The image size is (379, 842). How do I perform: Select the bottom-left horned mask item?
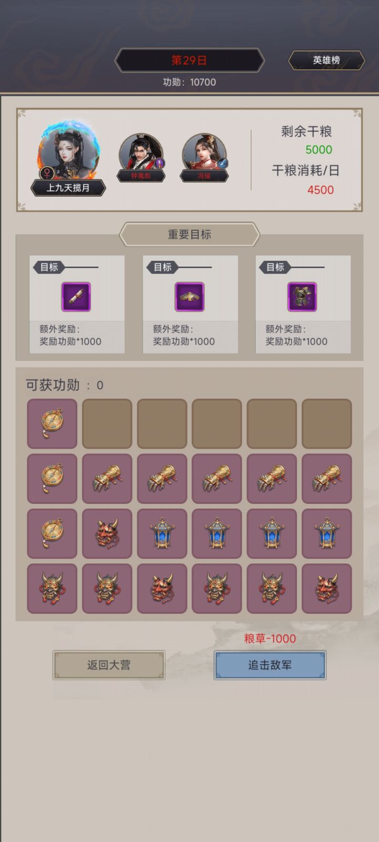tap(52, 589)
